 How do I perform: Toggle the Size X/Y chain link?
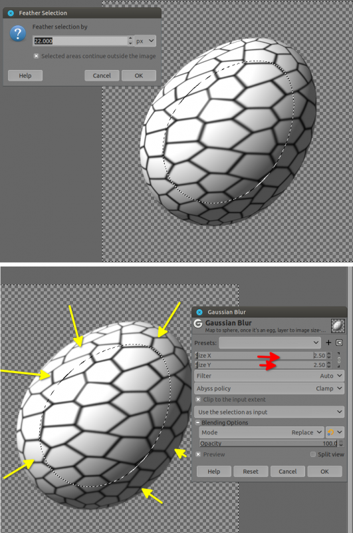pyautogui.click(x=339, y=360)
